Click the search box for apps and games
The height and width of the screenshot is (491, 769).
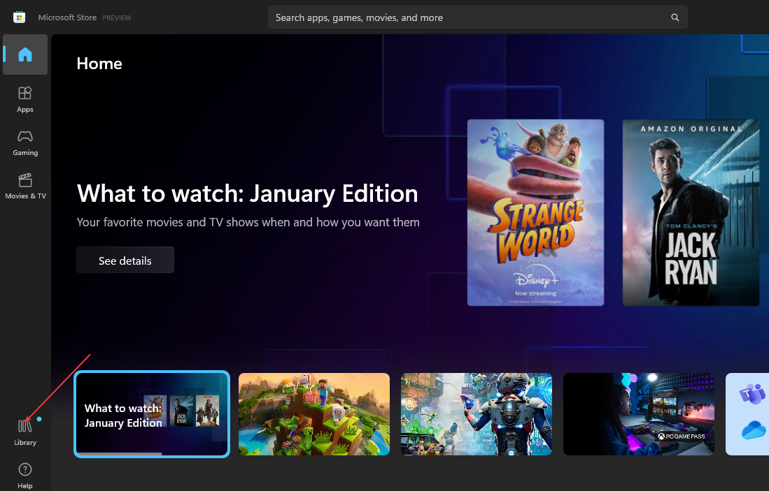(x=477, y=17)
